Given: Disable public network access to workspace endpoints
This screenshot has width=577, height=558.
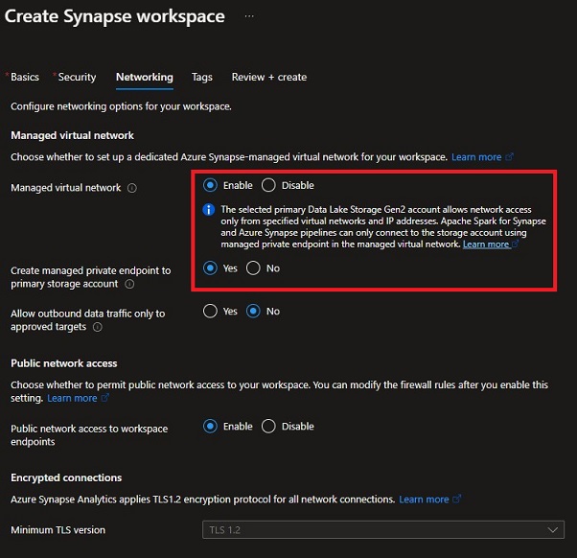Looking at the screenshot, I should coord(268,427).
